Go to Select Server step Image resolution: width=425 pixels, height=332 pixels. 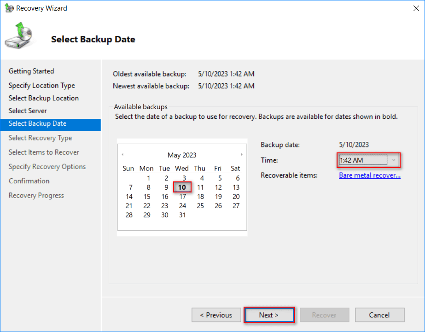click(28, 111)
